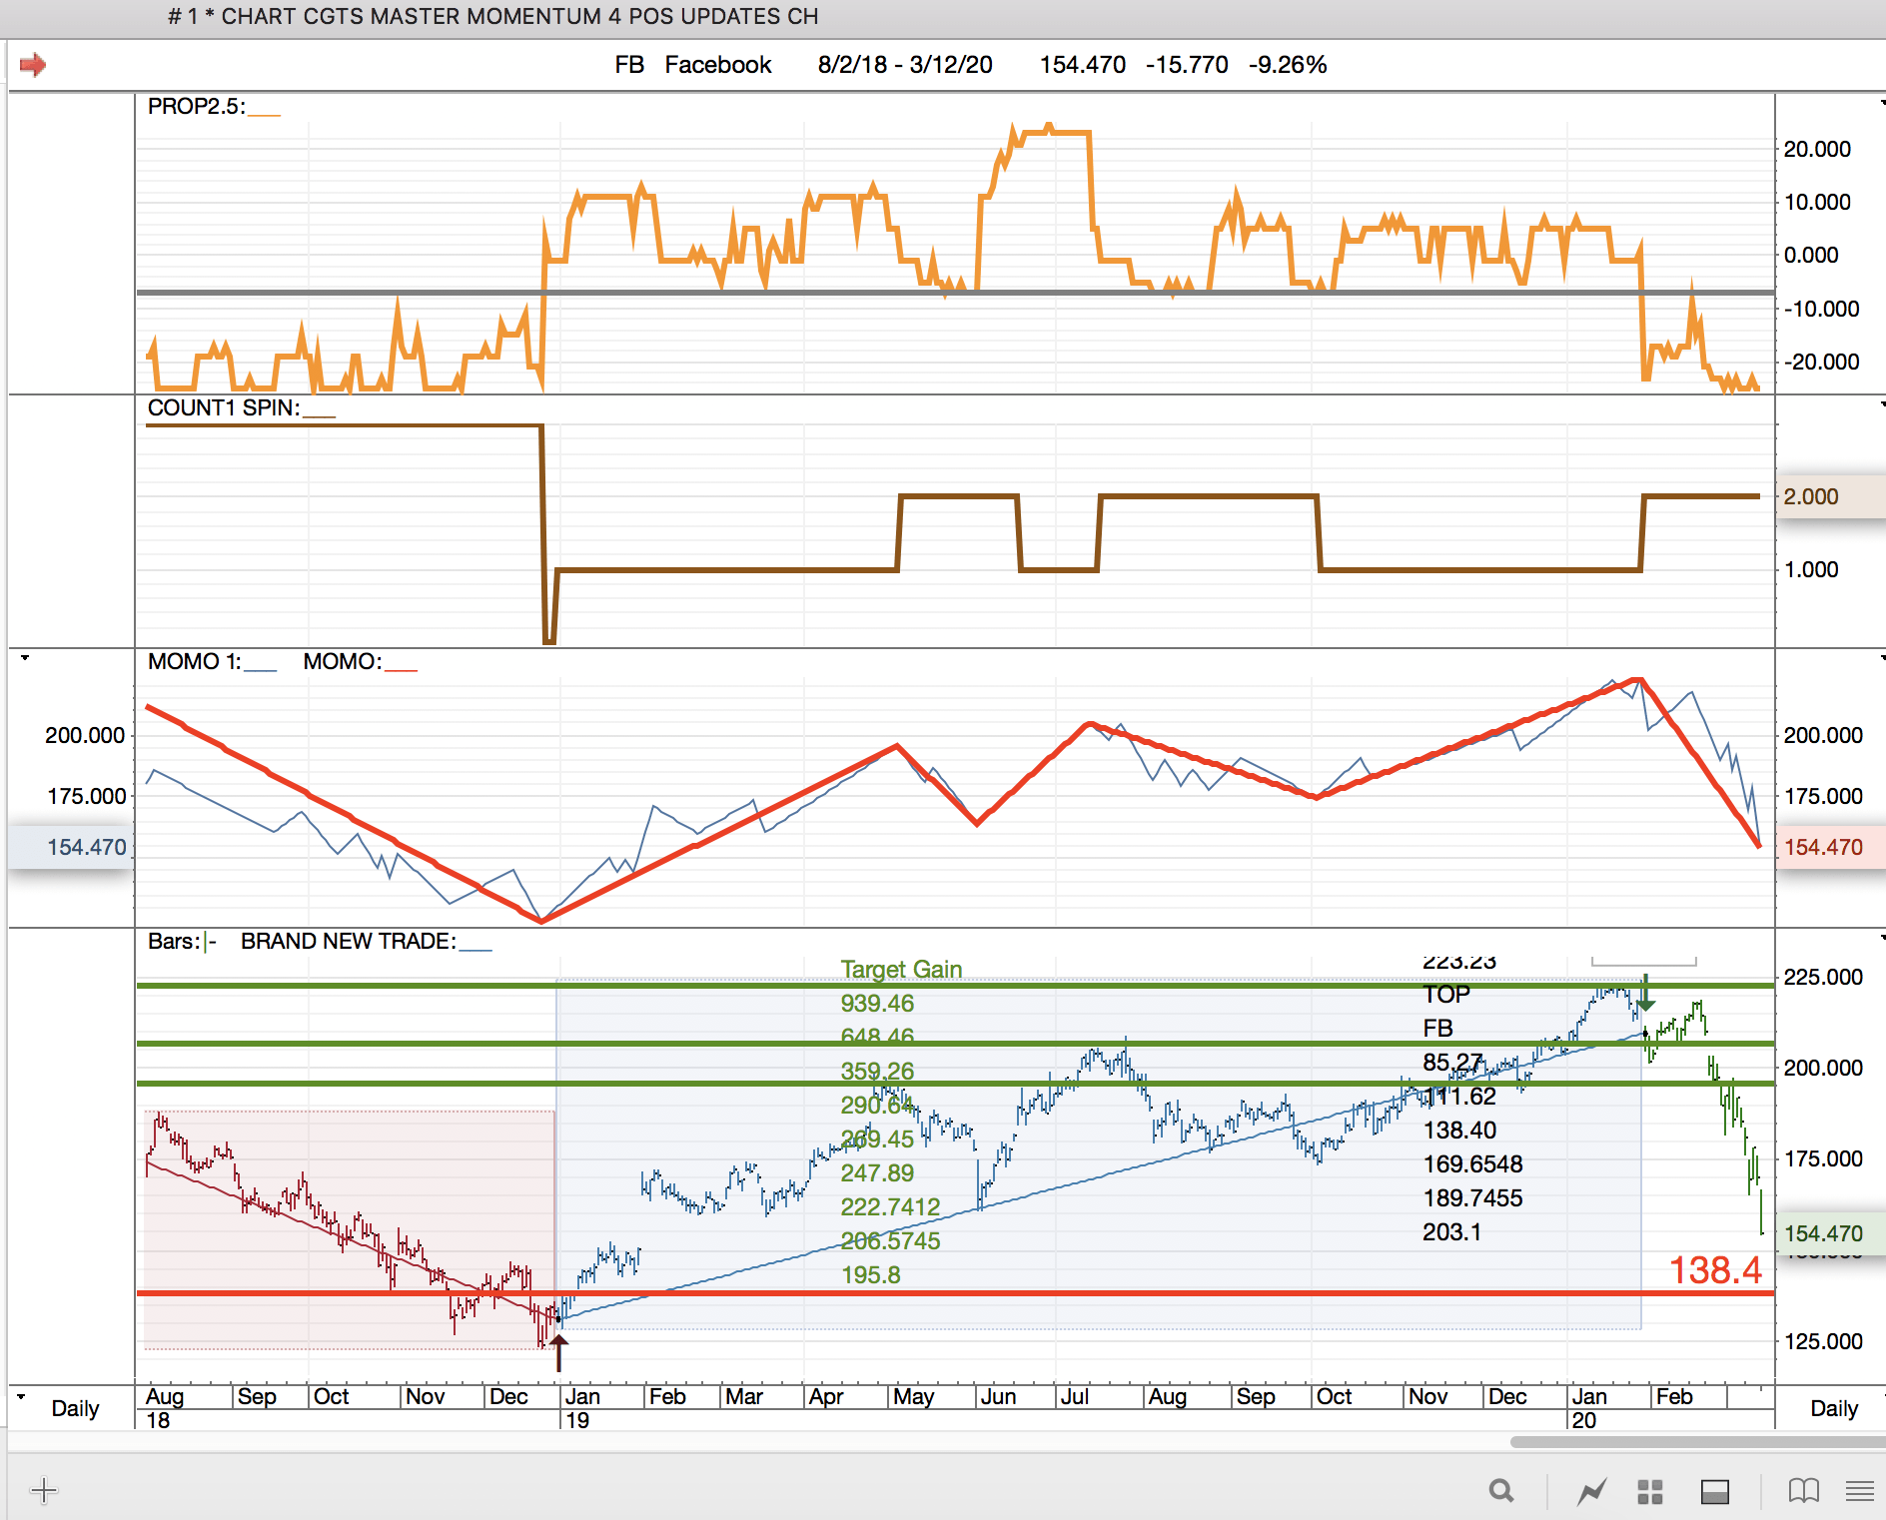
Task: Click the green down arrow sell marker
Action: click(1646, 995)
